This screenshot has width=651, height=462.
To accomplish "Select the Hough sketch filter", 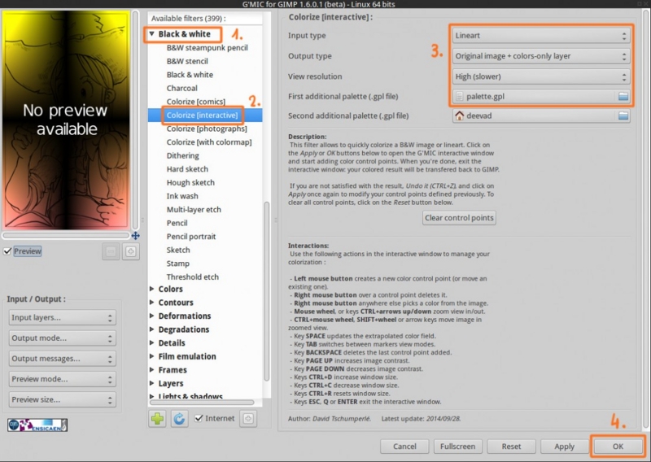I will (190, 183).
